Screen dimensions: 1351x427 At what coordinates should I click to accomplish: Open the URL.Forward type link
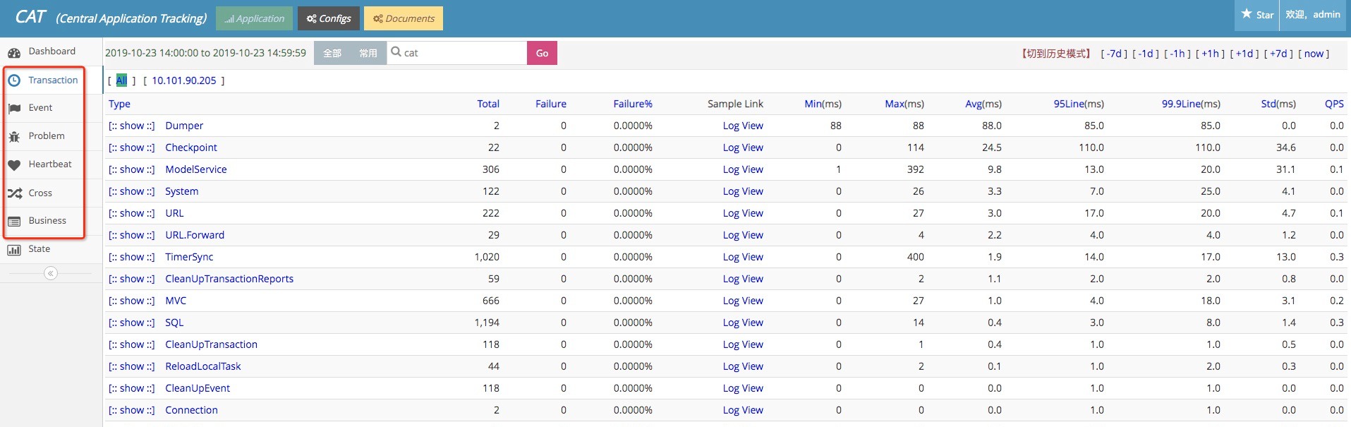point(195,235)
